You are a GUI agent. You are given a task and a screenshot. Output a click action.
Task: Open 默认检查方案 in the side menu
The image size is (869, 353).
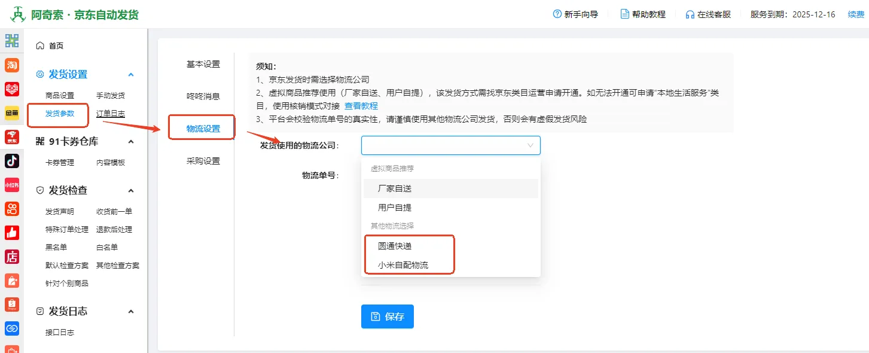(x=67, y=266)
